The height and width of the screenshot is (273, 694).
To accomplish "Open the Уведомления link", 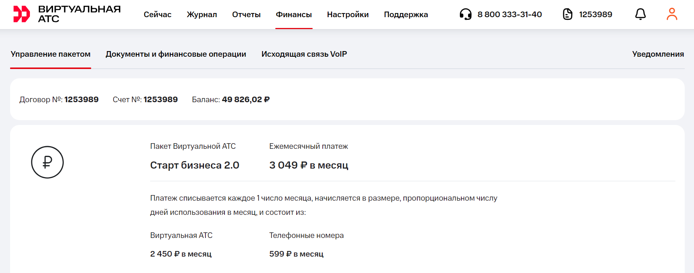I will coord(658,54).
